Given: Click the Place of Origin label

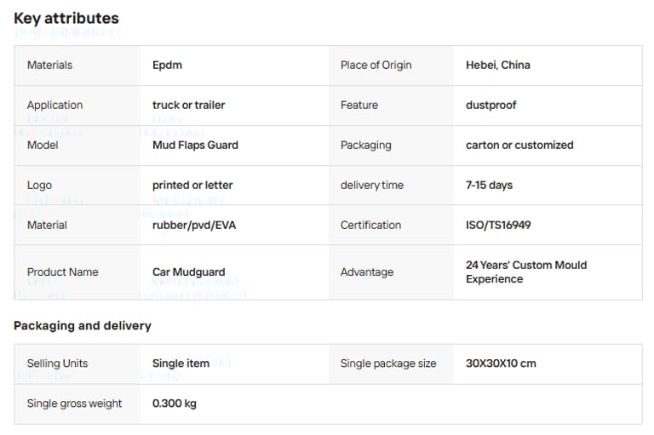Looking at the screenshot, I should pos(376,65).
